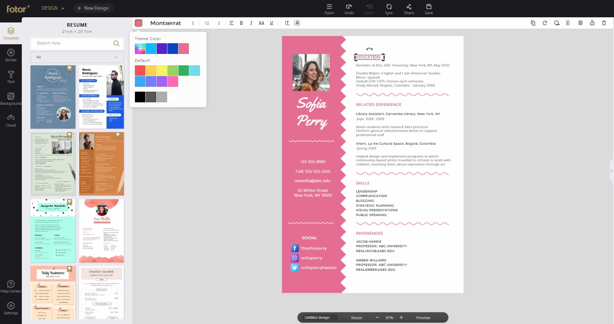Toggle bold text formatting
614x324 pixels.
(241, 23)
